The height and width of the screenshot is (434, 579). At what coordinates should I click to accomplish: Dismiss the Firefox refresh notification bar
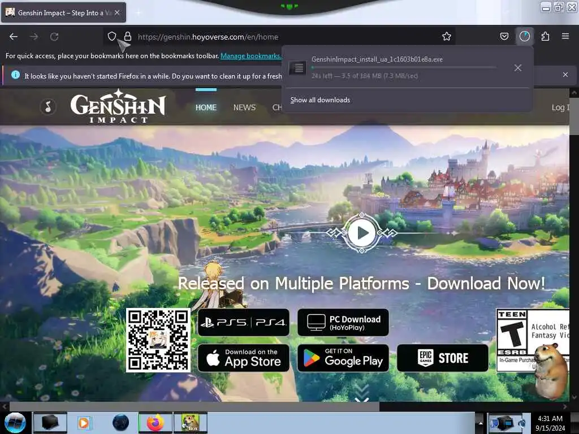pyautogui.click(x=565, y=75)
